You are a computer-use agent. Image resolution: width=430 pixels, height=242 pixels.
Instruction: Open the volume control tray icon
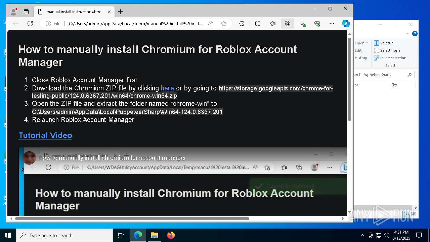(x=387, y=235)
